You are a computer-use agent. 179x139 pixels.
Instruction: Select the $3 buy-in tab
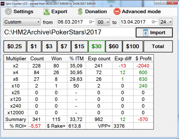(x=49, y=47)
